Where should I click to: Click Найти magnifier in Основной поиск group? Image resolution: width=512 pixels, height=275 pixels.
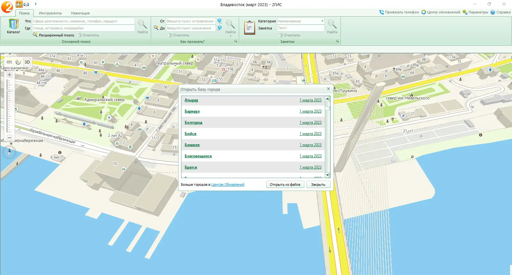[x=142, y=27]
